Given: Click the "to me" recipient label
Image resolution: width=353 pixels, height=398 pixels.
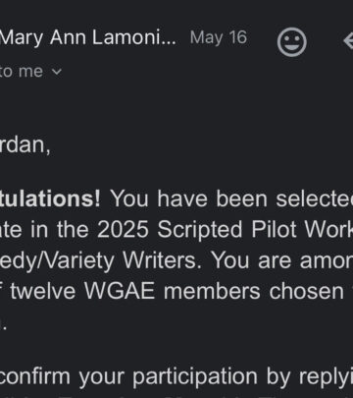Looking at the screenshot, I should (22, 72).
